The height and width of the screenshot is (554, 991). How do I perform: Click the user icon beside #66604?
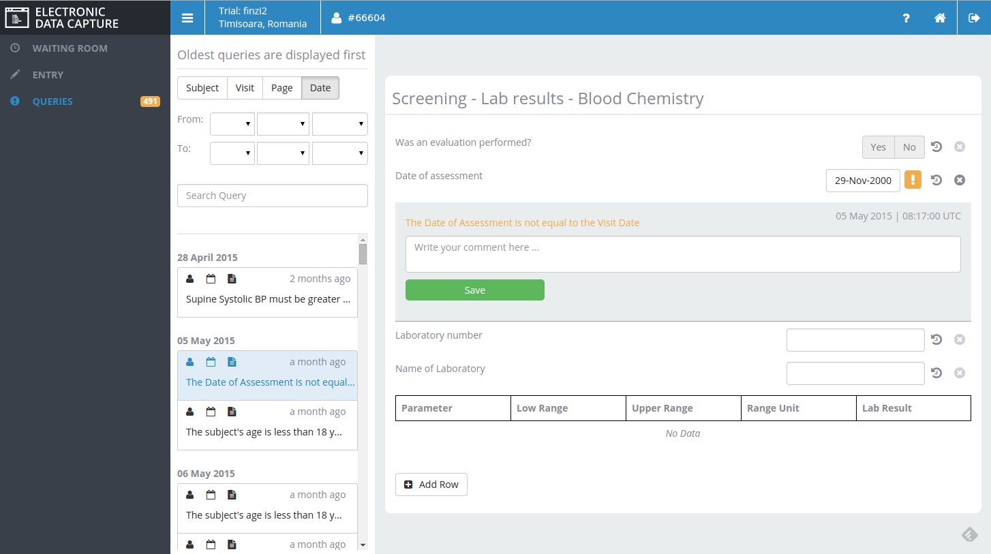pyautogui.click(x=336, y=18)
